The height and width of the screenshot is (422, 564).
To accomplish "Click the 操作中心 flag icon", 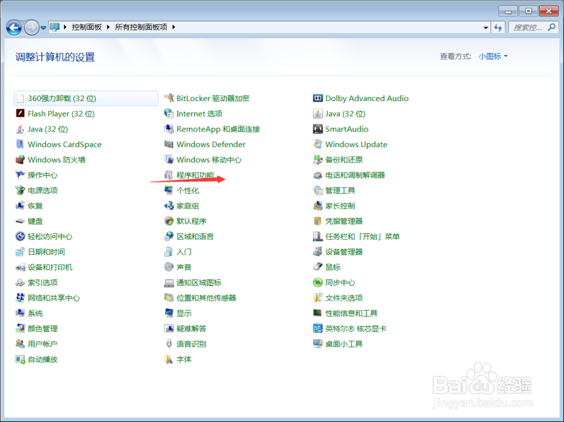I will click(20, 175).
